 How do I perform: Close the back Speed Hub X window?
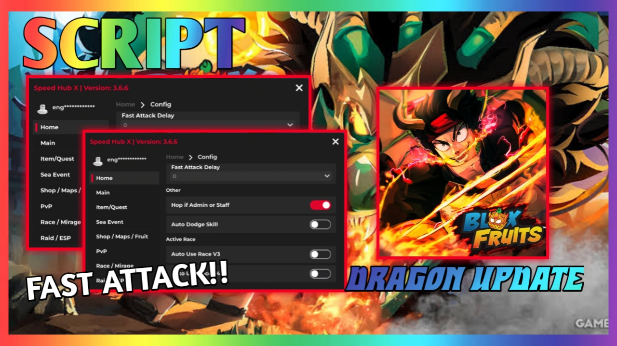coord(299,88)
